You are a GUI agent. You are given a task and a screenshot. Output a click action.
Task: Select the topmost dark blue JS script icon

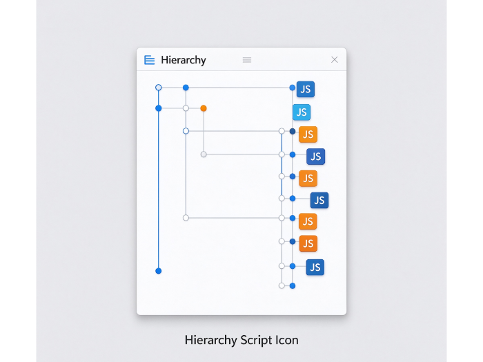point(306,89)
